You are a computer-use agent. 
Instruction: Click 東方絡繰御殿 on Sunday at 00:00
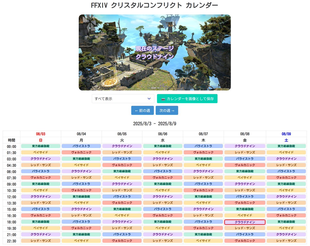click(41, 146)
